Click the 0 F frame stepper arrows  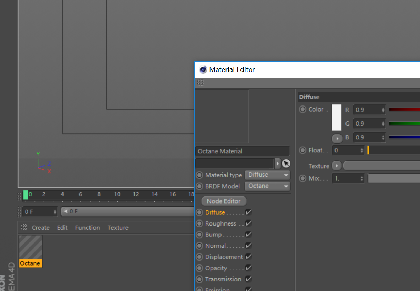[x=55, y=212]
